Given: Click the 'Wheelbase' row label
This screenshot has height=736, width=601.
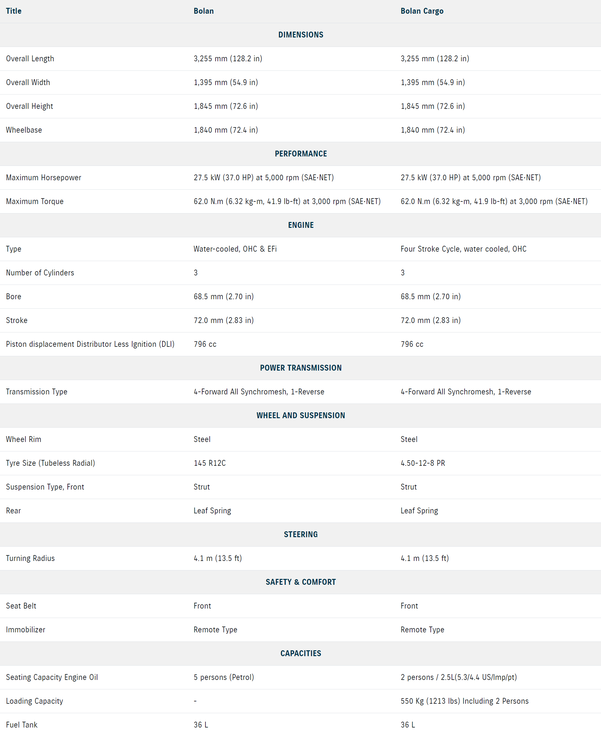Looking at the screenshot, I should pyautogui.click(x=24, y=130).
